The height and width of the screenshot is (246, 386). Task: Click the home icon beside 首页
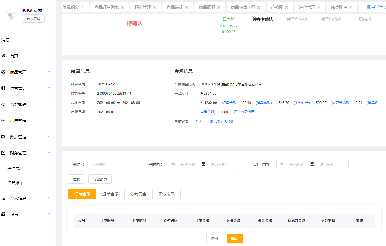click(3, 56)
